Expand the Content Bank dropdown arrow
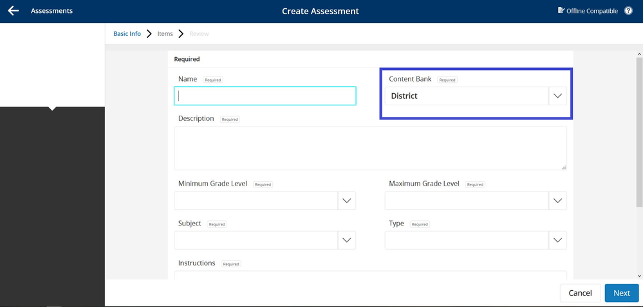This screenshot has height=307, width=643. [557, 96]
